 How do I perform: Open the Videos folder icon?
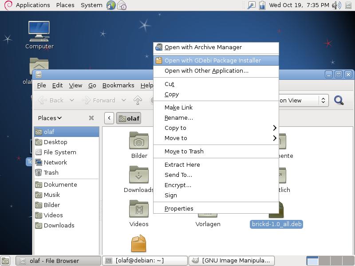[x=139, y=210]
